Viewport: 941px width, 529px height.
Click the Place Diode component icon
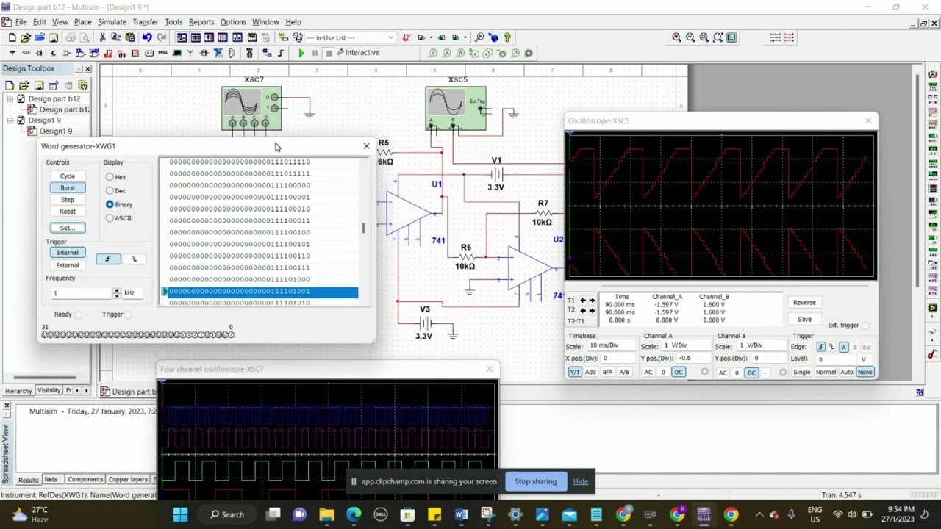pos(40,53)
